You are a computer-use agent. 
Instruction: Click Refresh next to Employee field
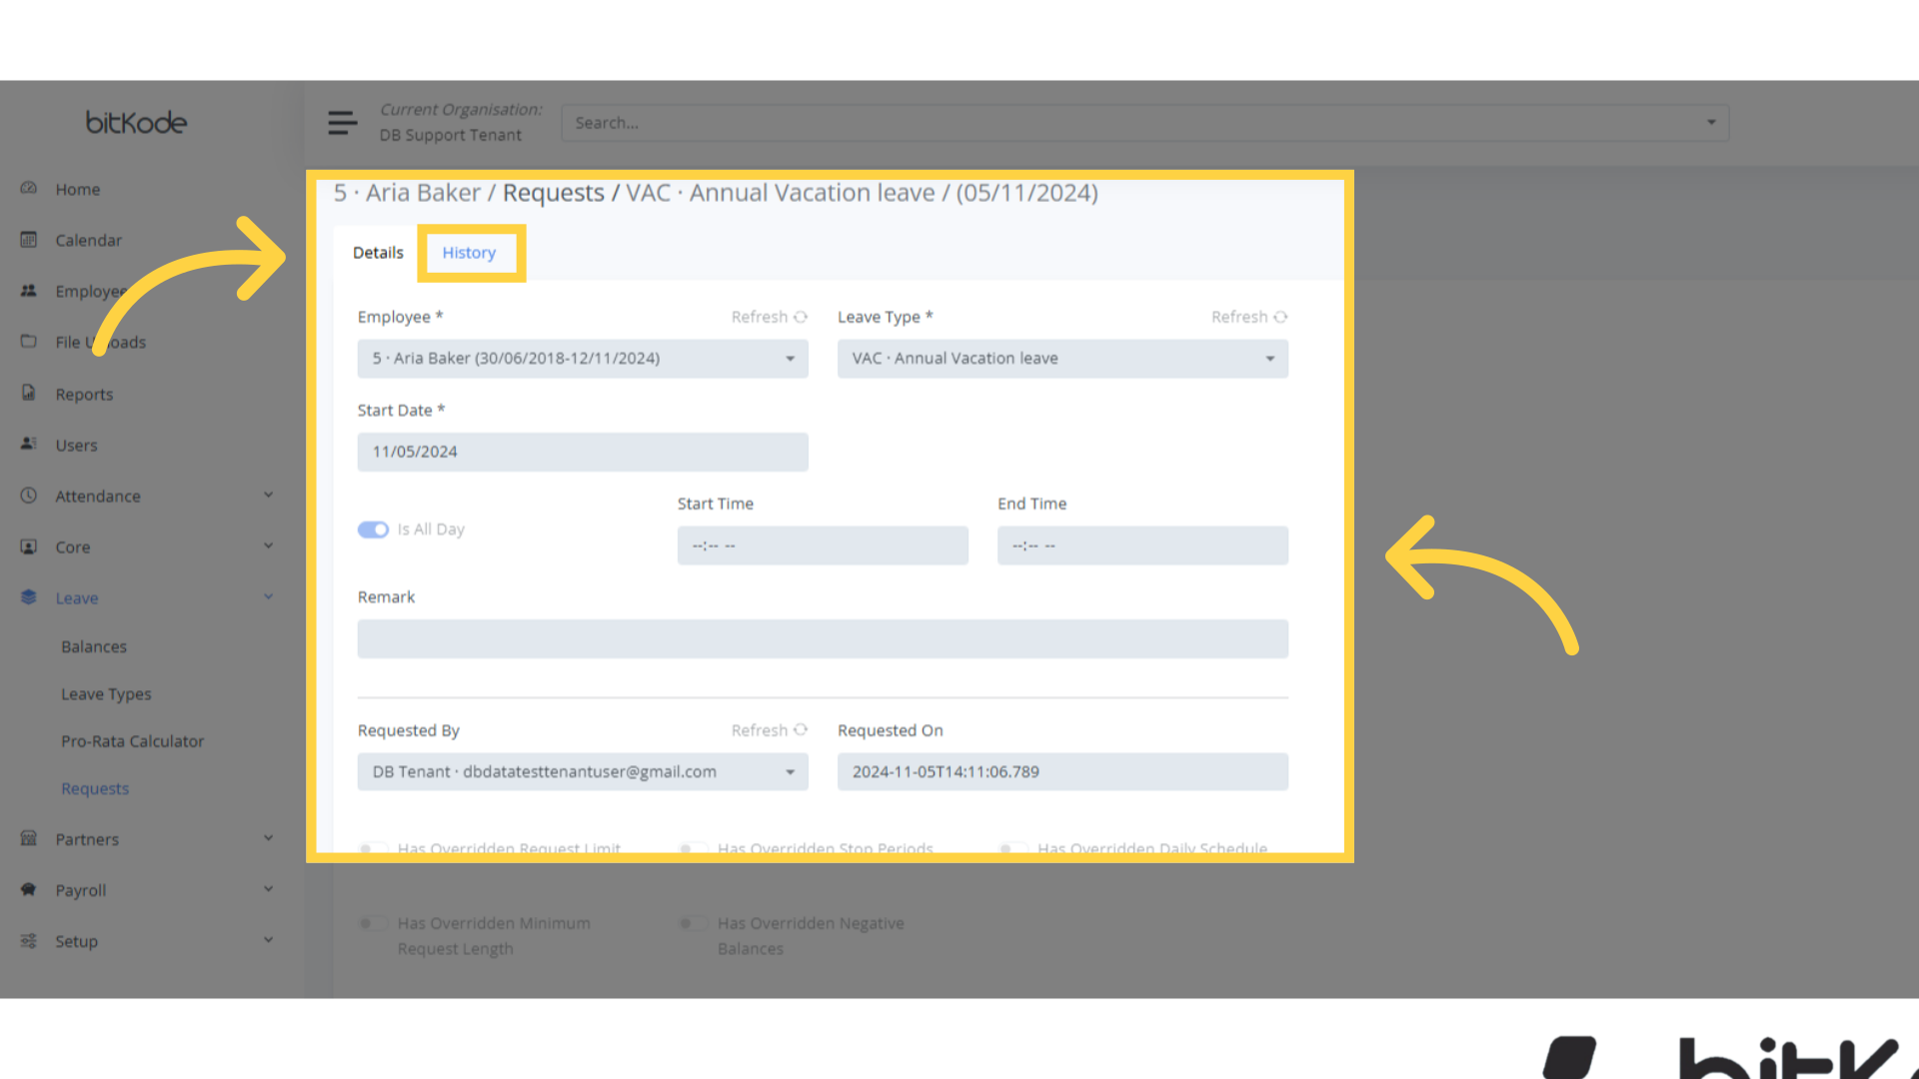click(x=769, y=317)
